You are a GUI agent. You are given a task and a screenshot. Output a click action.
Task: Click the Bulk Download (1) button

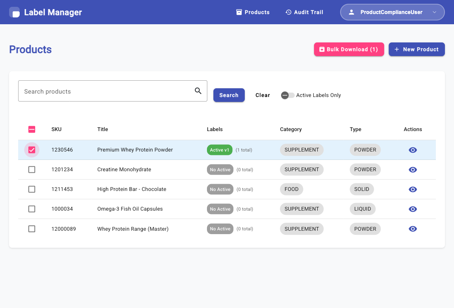[348, 49]
